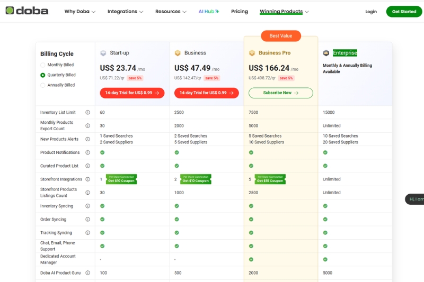Click Business Curated Product List checkmark

pos(176,166)
